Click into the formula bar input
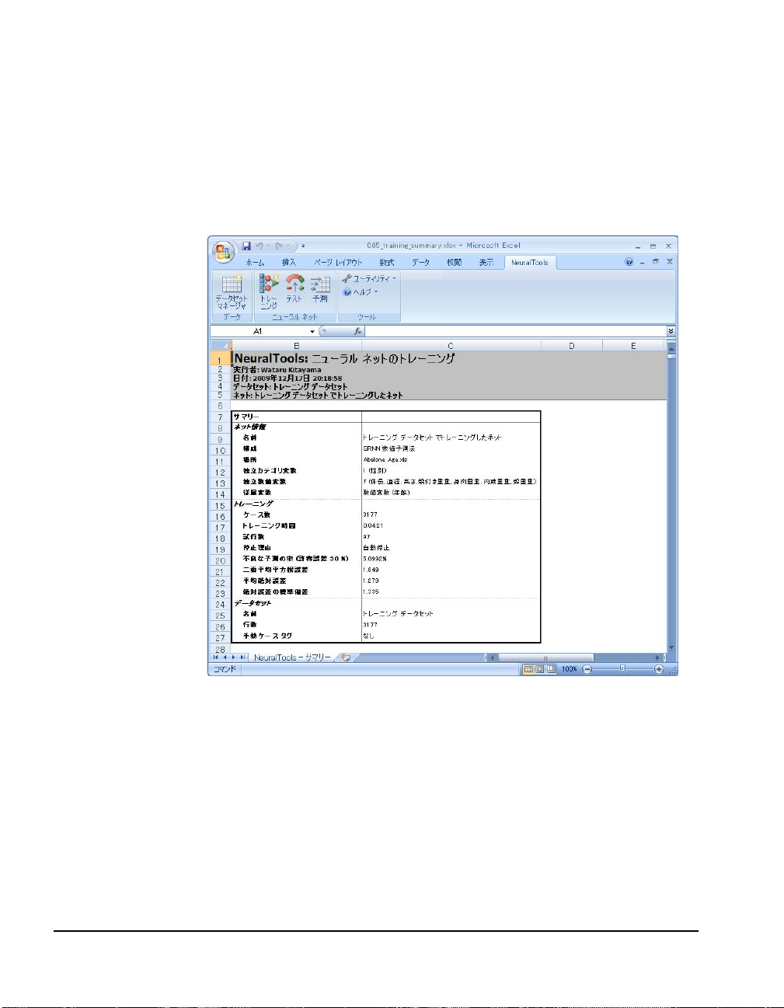 click(515, 331)
